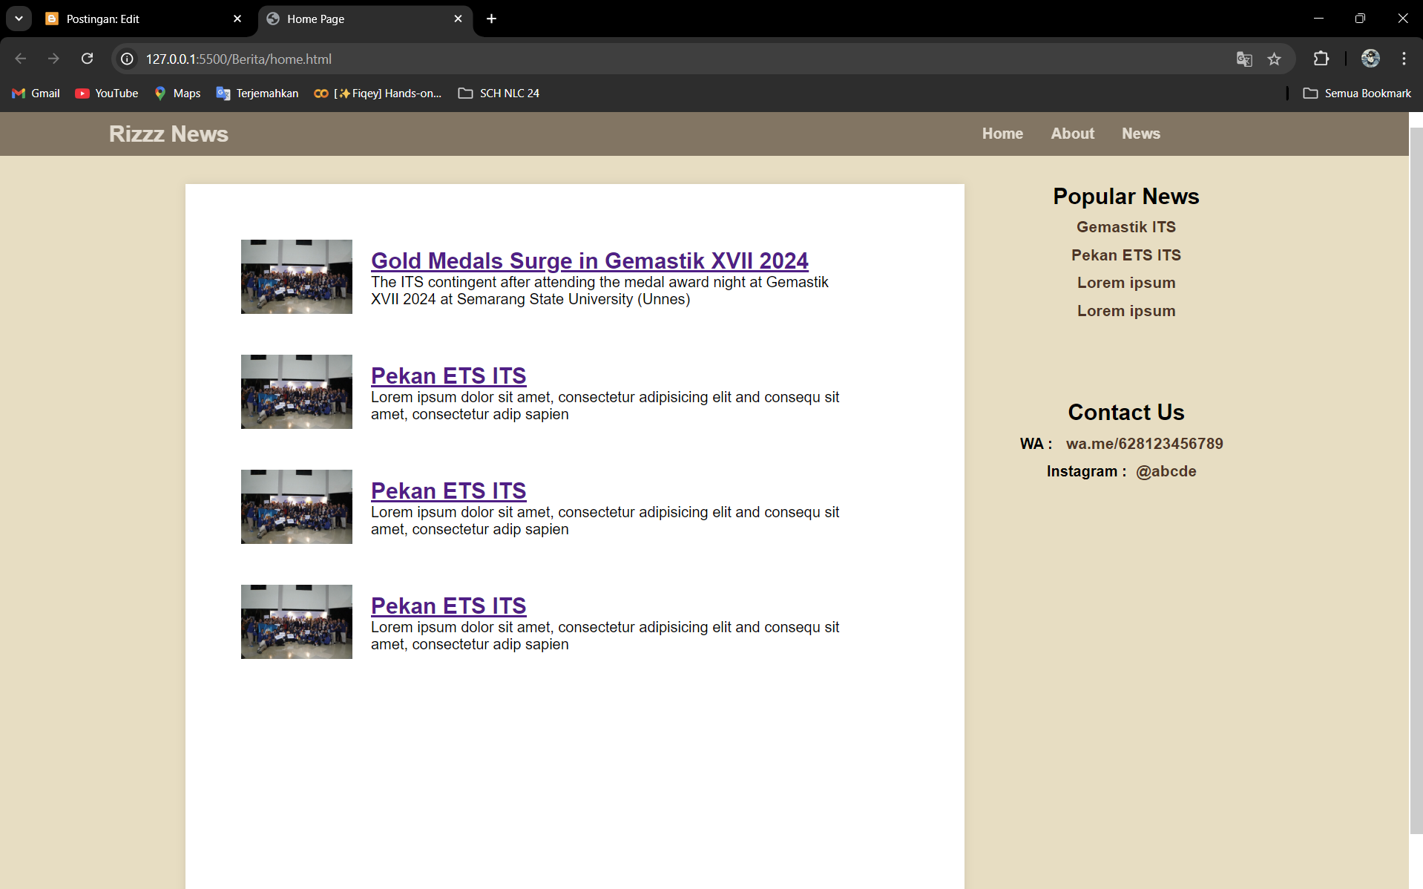Open the first Pekan ETS ITS headline
The height and width of the screenshot is (889, 1423).
click(448, 375)
